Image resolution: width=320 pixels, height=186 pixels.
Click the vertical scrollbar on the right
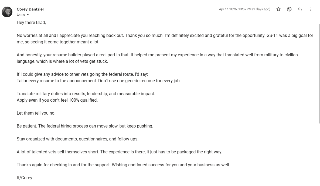tap(319, 73)
